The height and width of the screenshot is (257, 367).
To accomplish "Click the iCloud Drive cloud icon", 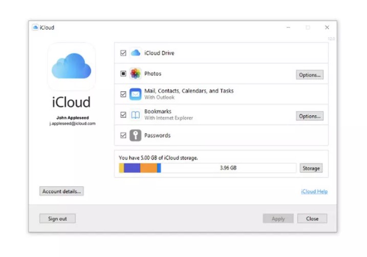I will (x=136, y=53).
